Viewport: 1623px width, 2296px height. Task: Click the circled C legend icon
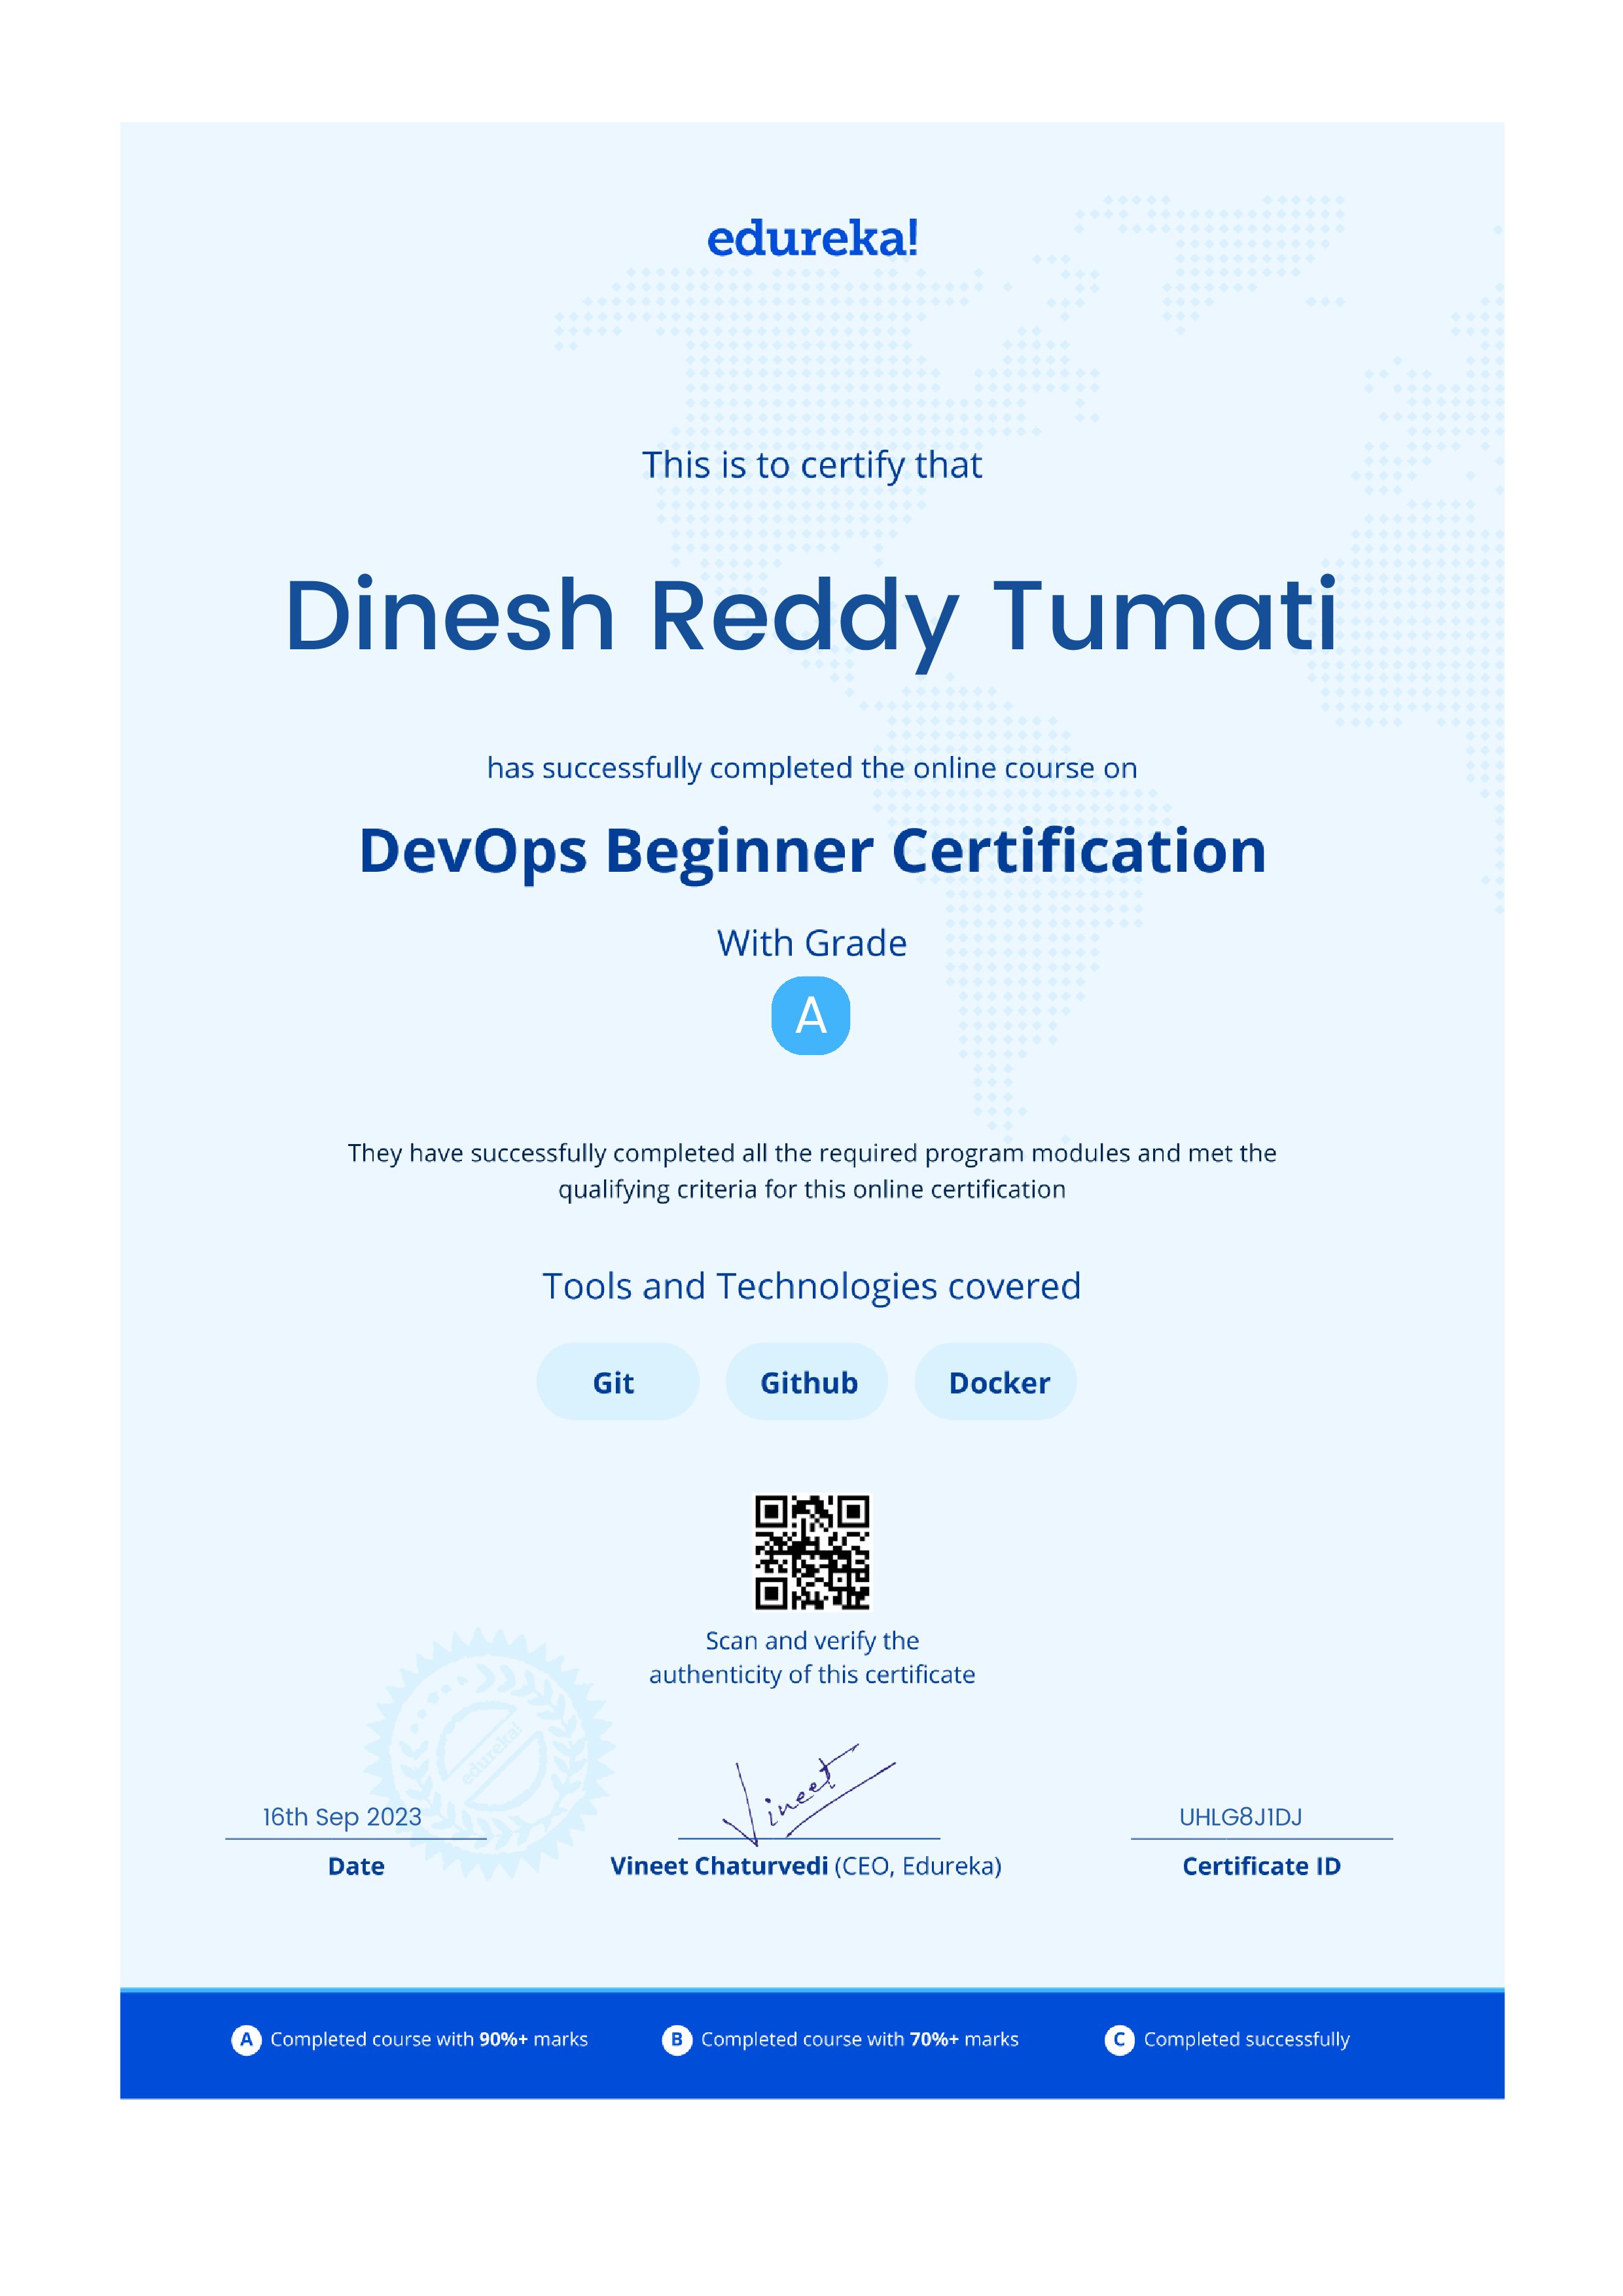click(x=1119, y=2039)
